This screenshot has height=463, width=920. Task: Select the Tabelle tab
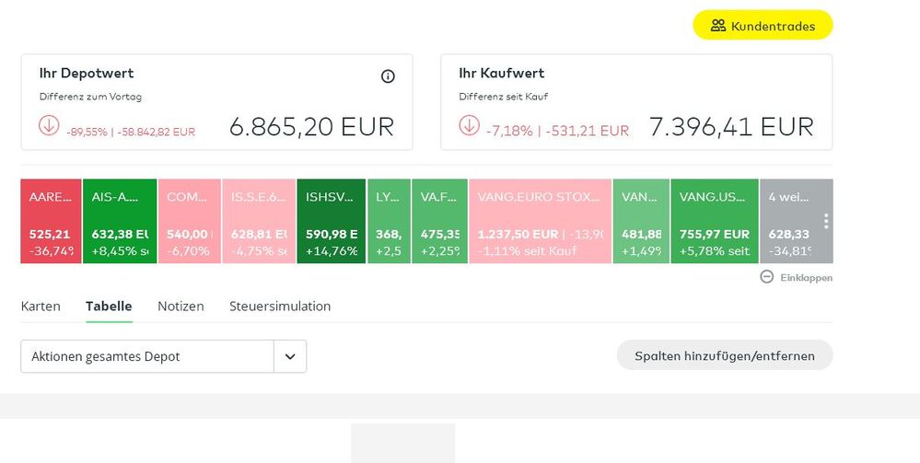click(x=109, y=307)
